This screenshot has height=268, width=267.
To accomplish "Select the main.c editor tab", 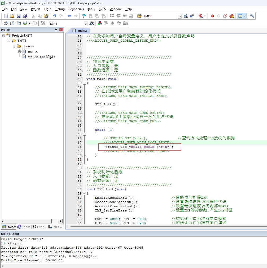I will [x=80, y=31].
